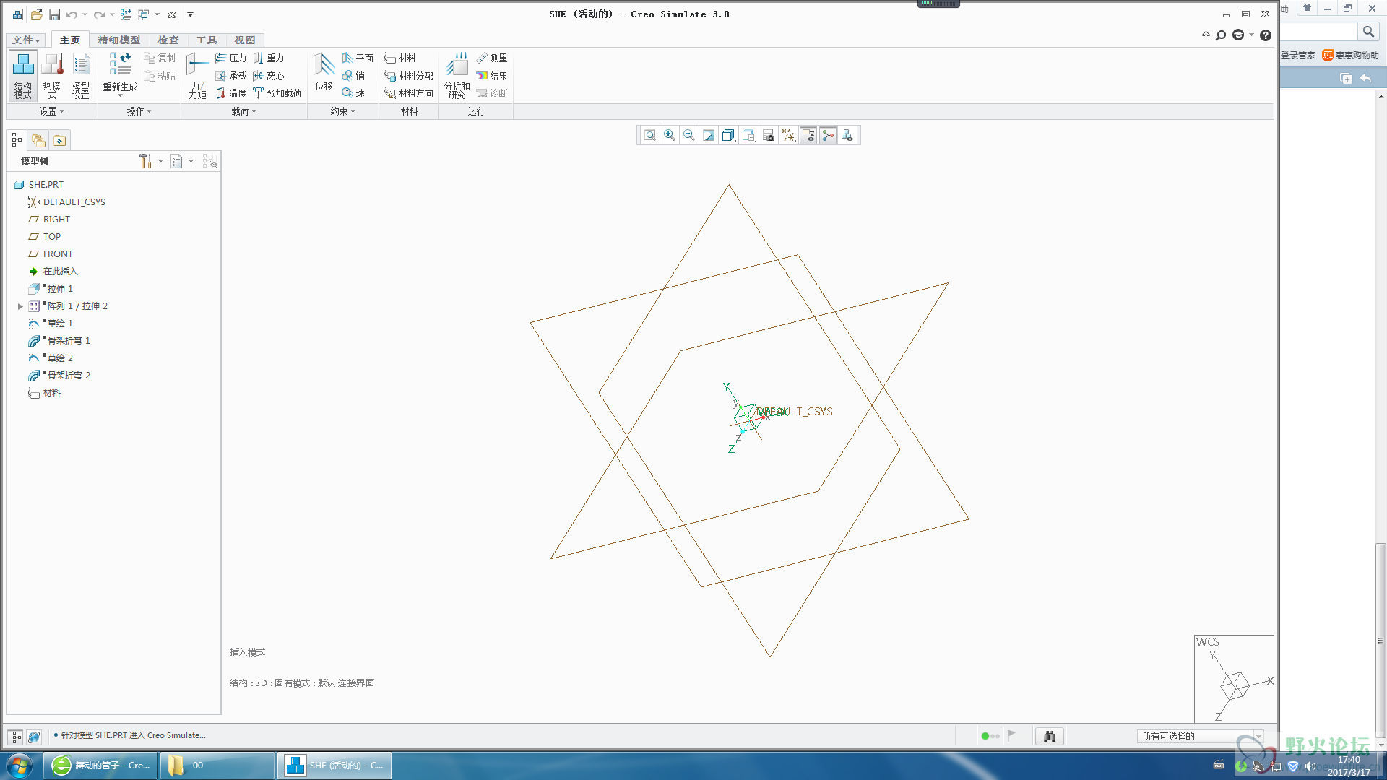Create a 销 (Pin) constraint
Screen dimensions: 1387x780
353,76
